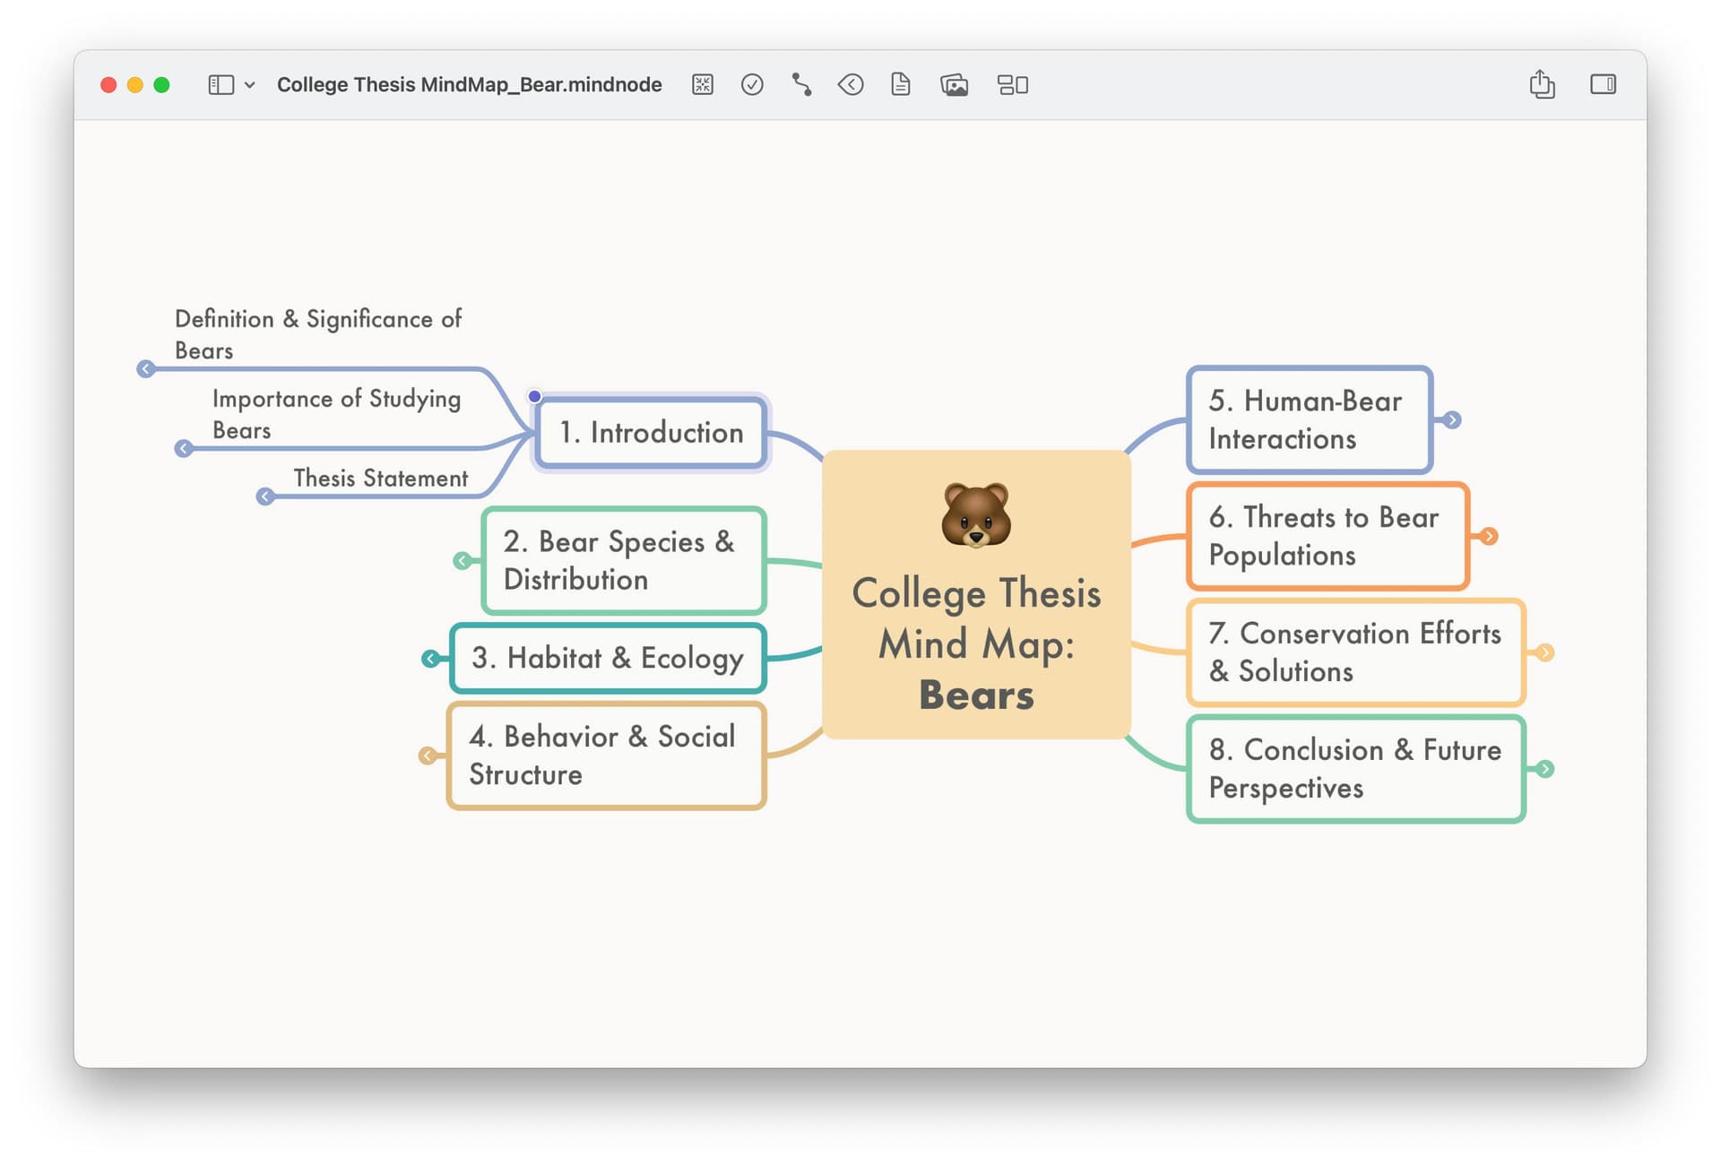Select the 1. Introduction node

650,433
